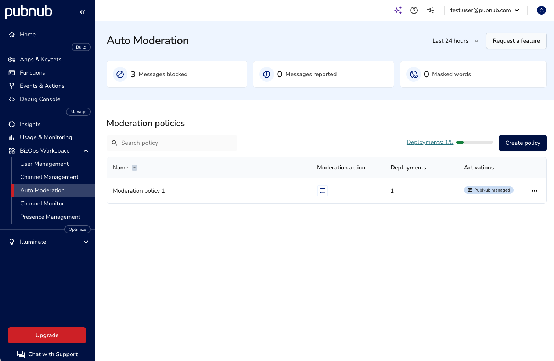The width and height of the screenshot is (554, 361).
Task: Collapse the BizOps Workspace section chevron
Action: (x=86, y=151)
